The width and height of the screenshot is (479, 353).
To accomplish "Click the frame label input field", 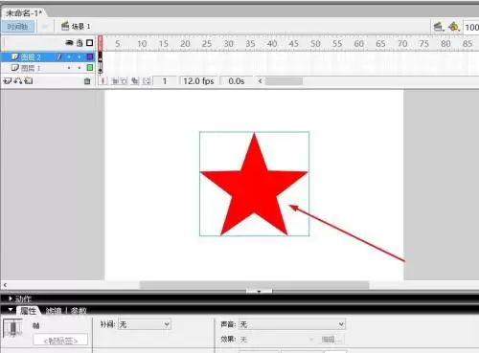I will coord(60,341).
